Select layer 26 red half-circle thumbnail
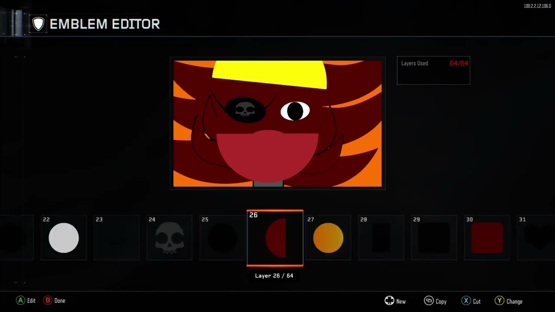The height and width of the screenshot is (312, 555). 275,238
